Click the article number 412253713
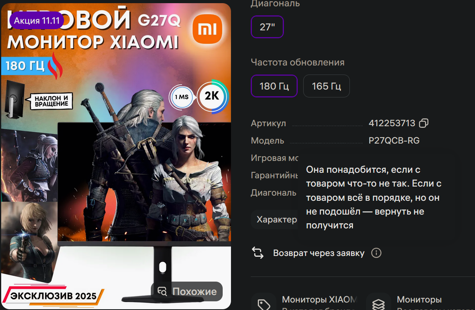 coord(392,123)
